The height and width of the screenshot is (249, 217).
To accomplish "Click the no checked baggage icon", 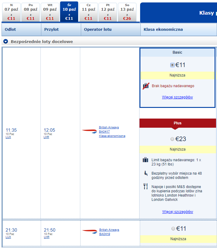I will [x=146, y=86].
